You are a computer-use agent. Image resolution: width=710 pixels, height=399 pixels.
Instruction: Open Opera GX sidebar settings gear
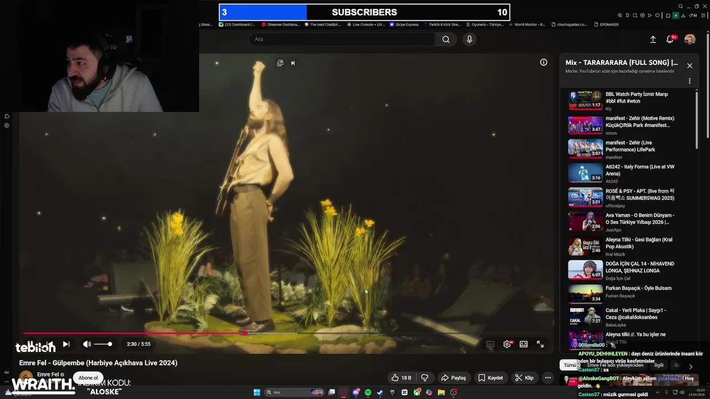pos(7,125)
